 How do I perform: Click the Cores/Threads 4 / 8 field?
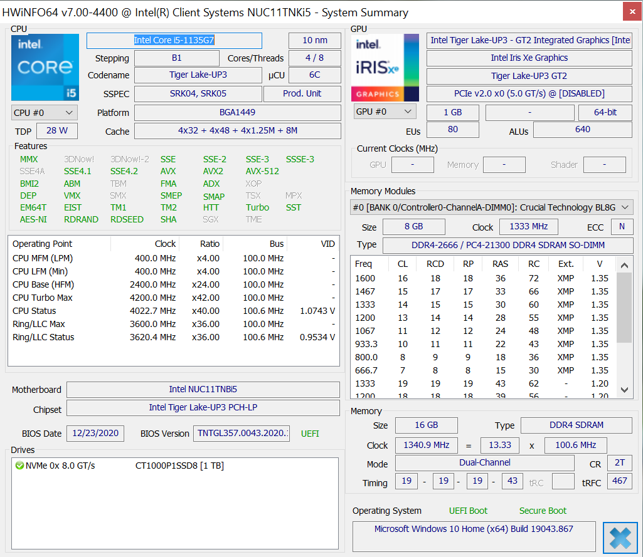click(315, 58)
